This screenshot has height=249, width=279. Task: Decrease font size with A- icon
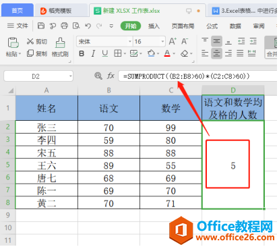point(185,41)
